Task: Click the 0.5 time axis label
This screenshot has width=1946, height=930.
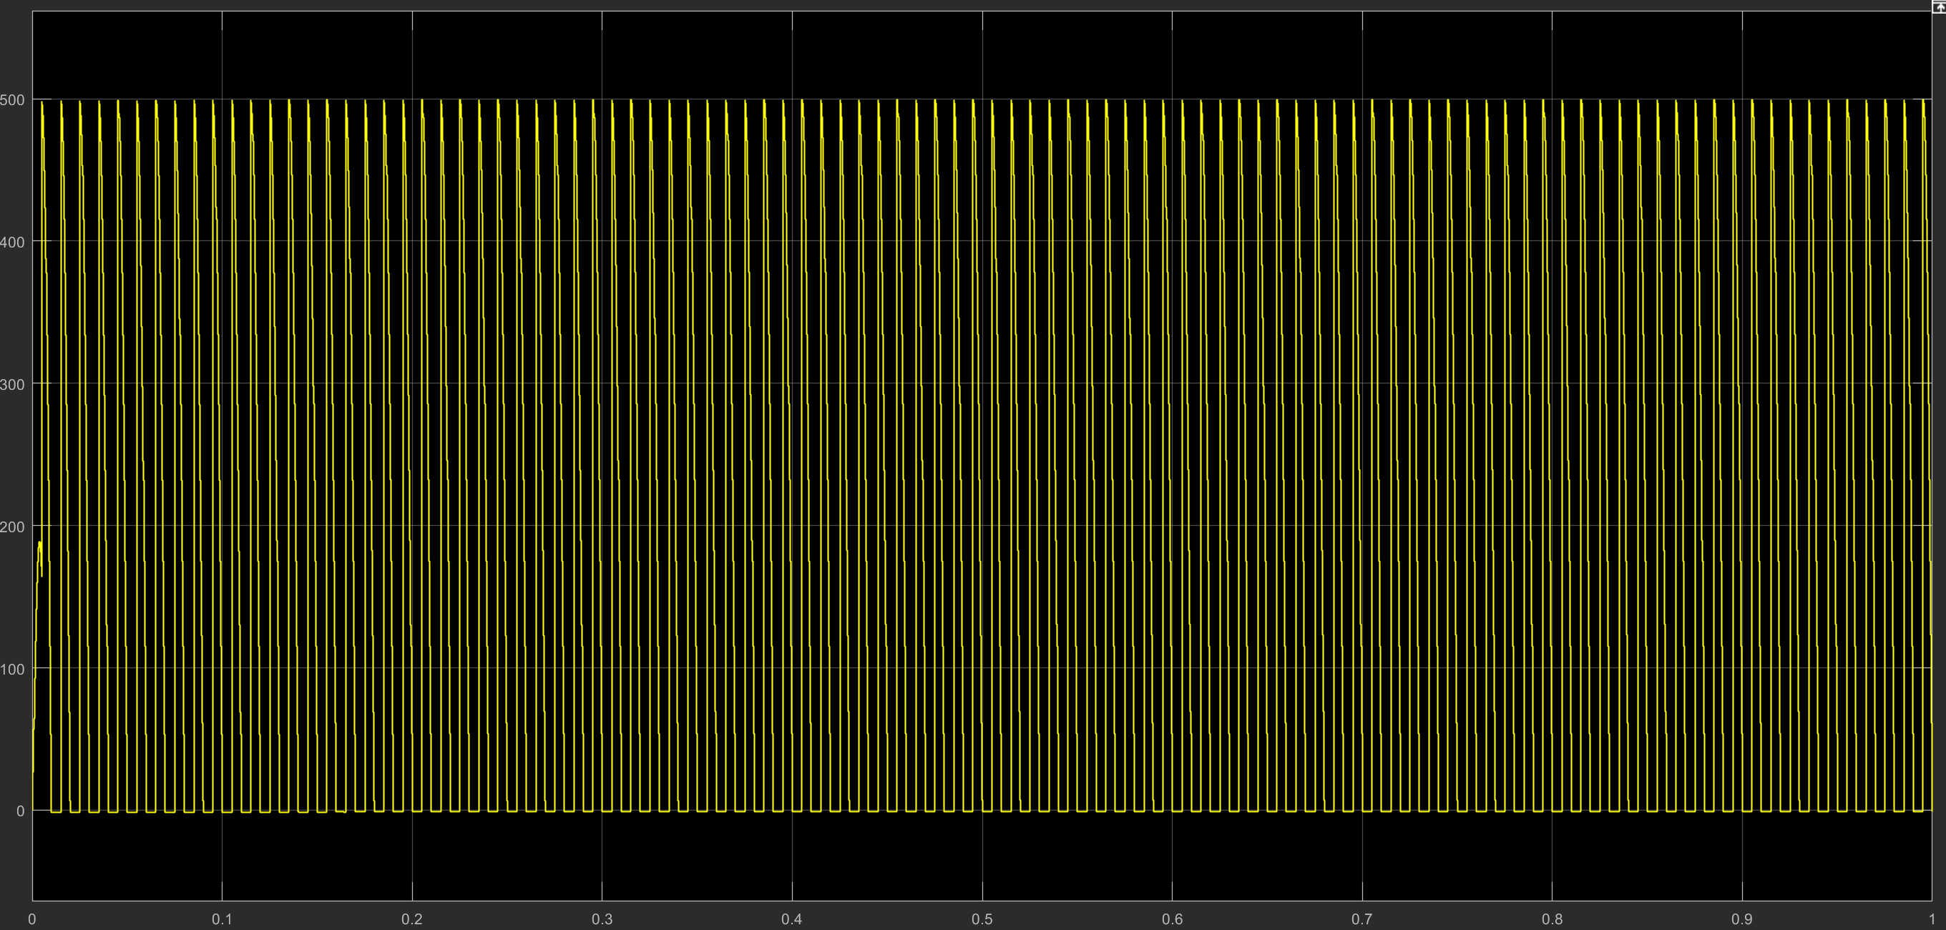Action: (982, 919)
